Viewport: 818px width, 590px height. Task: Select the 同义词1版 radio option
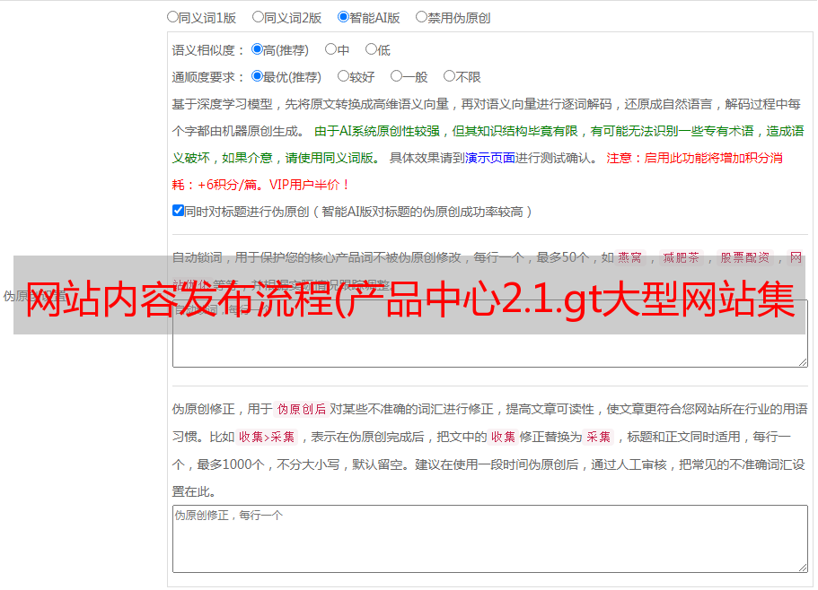172,17
